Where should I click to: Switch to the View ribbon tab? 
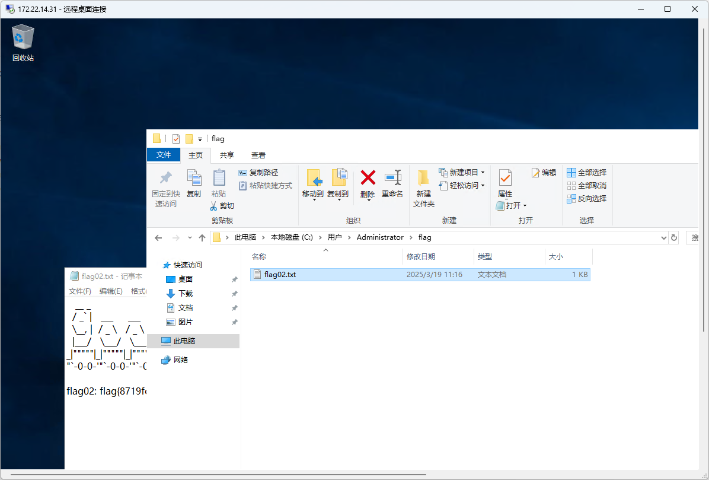coord(258,155)
